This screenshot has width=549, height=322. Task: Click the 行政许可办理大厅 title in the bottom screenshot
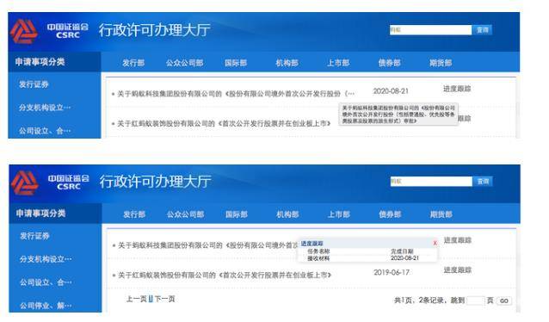tap(155, 182)
